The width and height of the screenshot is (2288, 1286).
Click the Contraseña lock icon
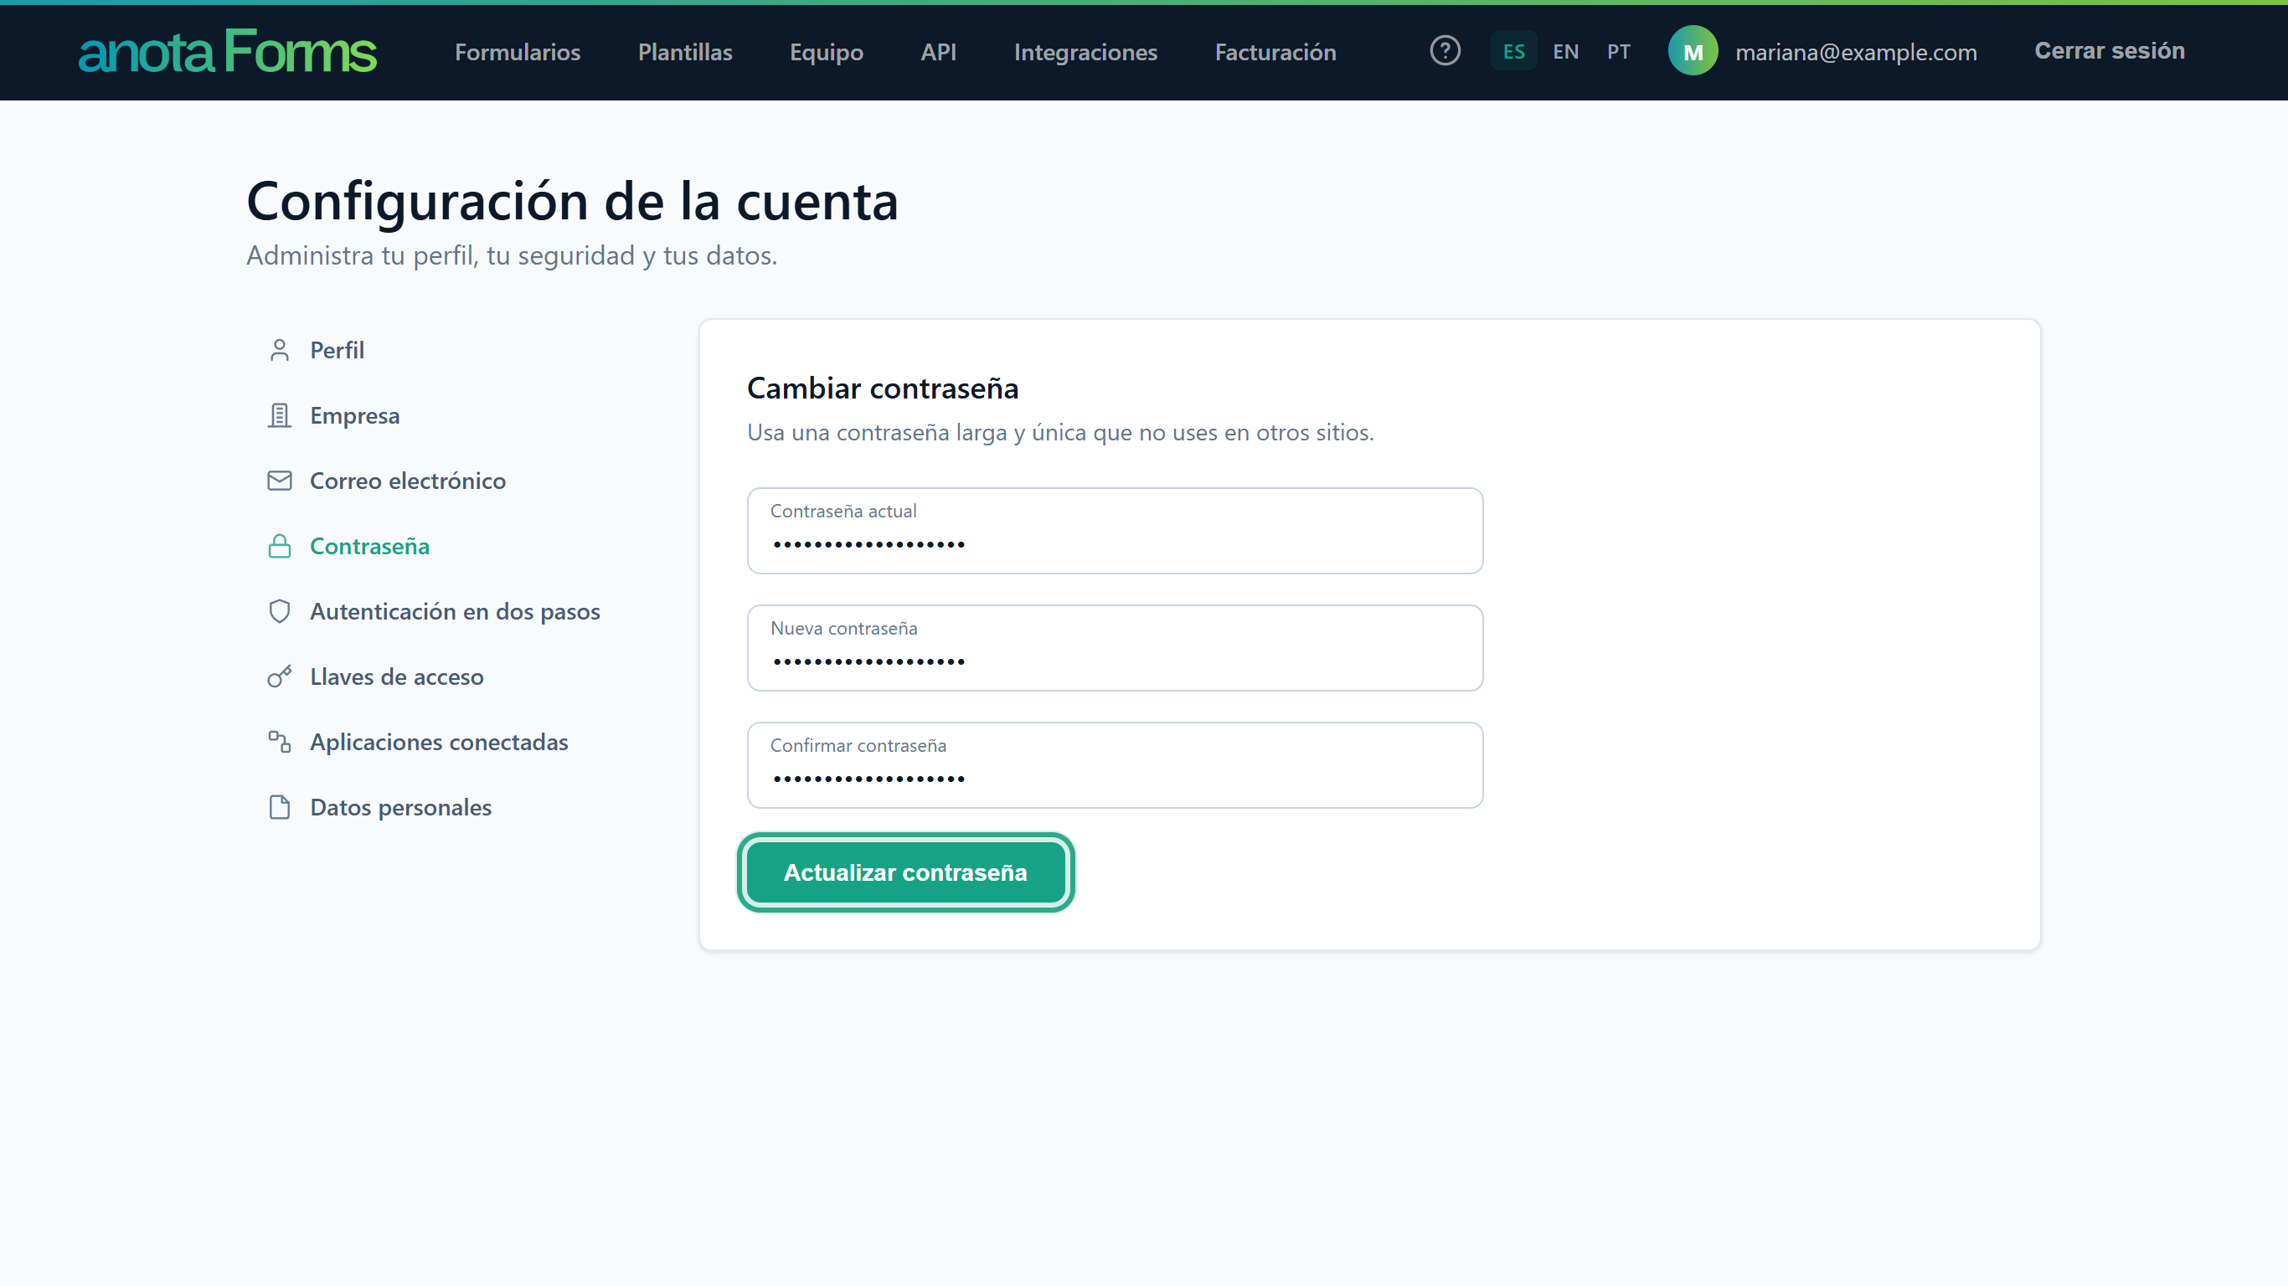pos(279,546)
